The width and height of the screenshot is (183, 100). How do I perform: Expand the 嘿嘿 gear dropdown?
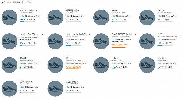(163, 34)
